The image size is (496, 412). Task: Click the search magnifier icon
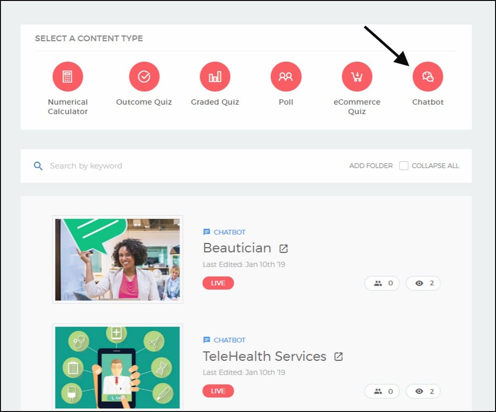[38, 166]
